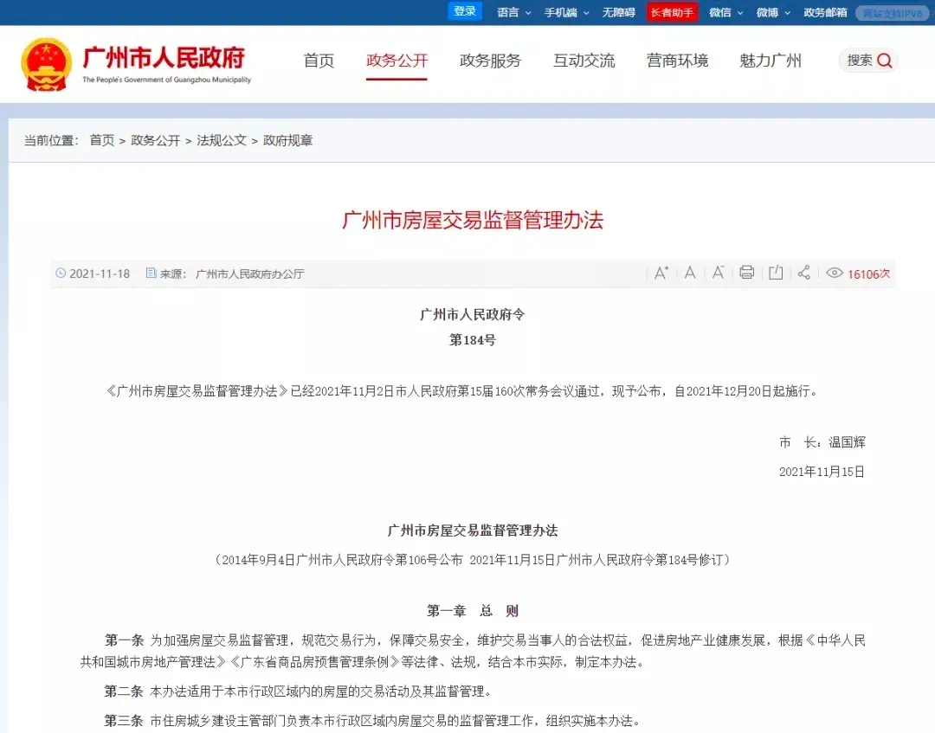
Task: Click the red article title 广州市房屋交易监督管理办法
Action: pyautogui.click(x=473, y=220)
